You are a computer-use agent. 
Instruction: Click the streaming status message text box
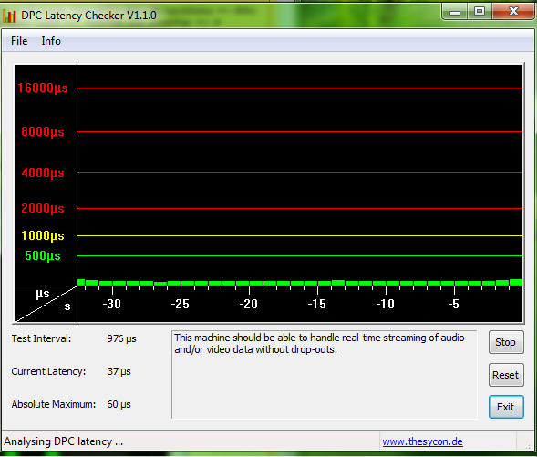(x=324, y=374)
